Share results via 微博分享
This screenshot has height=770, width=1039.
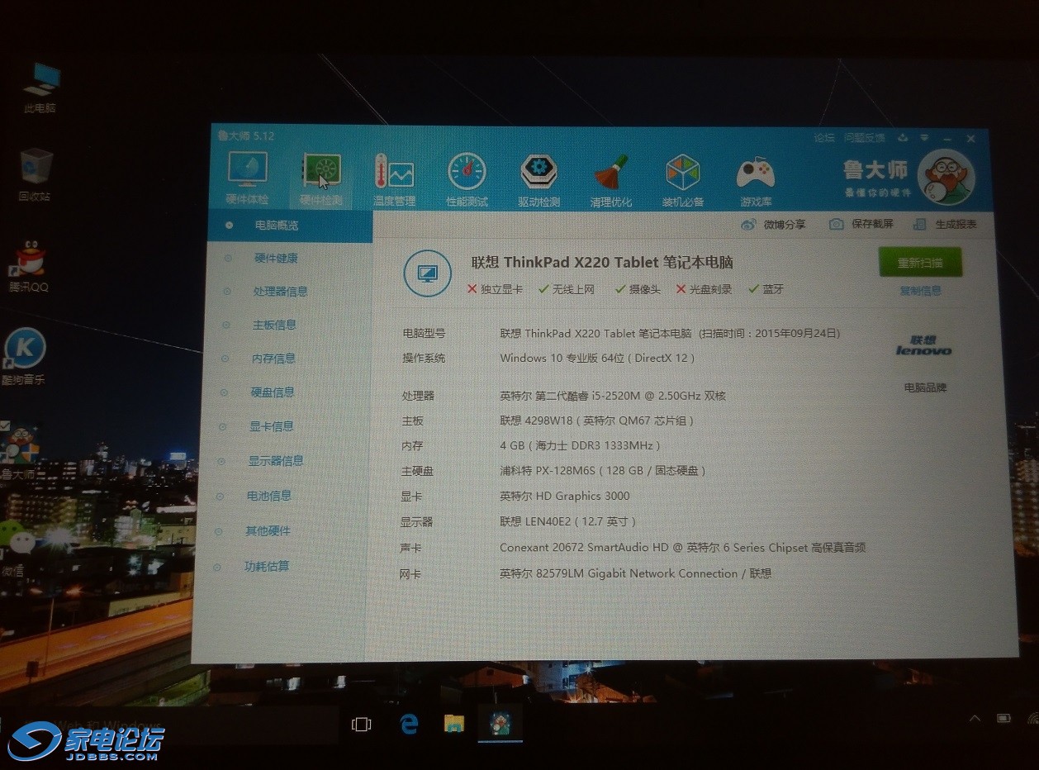point(773,224)
